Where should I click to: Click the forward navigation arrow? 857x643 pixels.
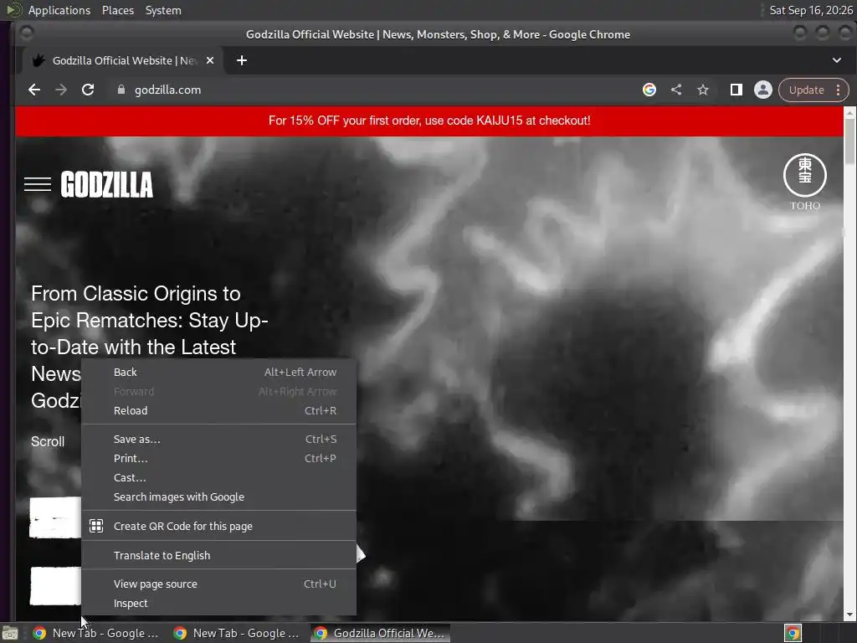[x=60, y=90]
